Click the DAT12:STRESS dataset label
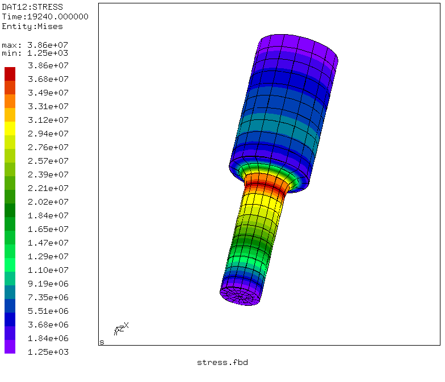This screenshot has width=445, height=382. click(32, 7)
